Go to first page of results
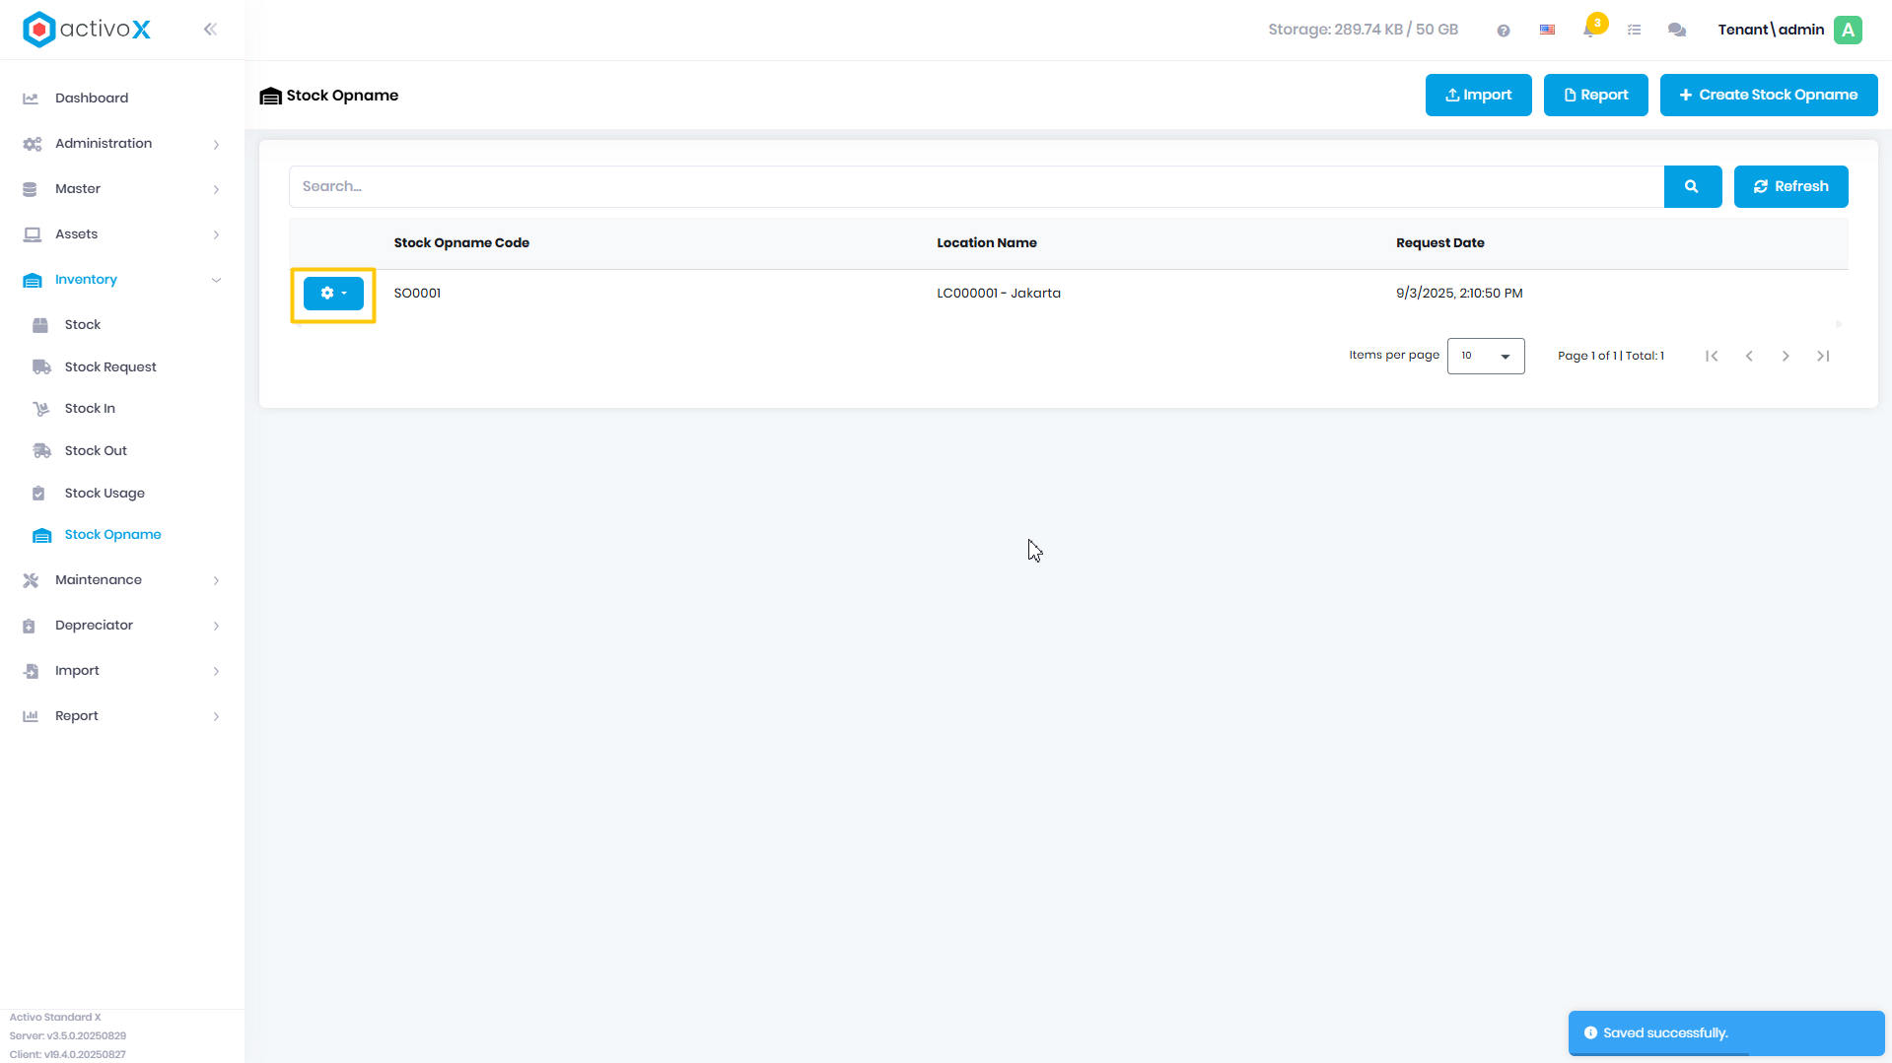The image size is (1892, 1063). pos(1712,357)
